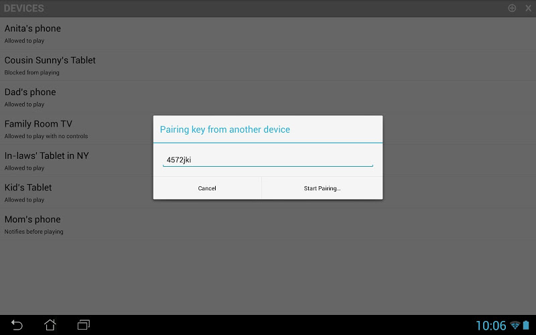Click the DEVICES header title
This screenshot has height=335, width=536.
pyautogui.click(x=24, y=8)
